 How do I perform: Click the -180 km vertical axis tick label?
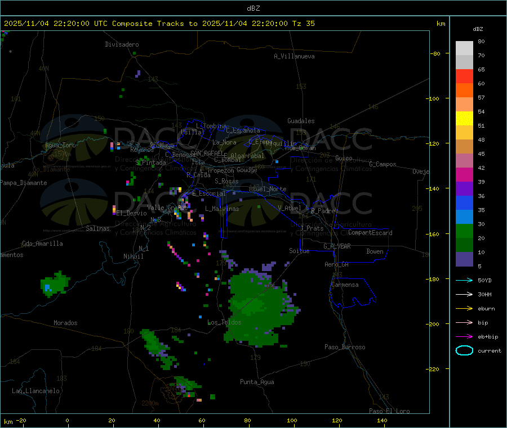[433, 279]
